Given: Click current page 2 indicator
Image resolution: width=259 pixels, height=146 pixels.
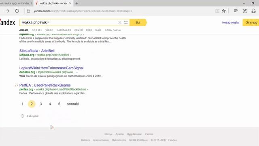Looking at the screenshot, I should click(x=32, y=104).
